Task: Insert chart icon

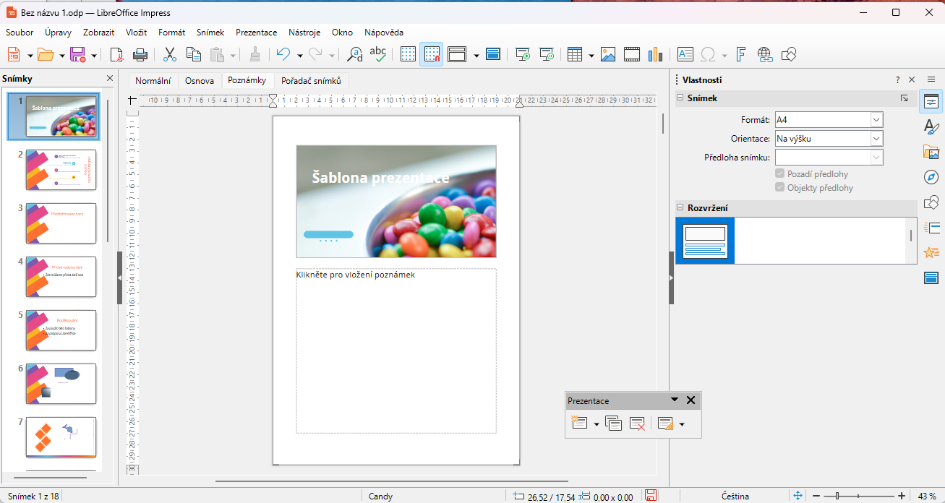Action: 656,54
